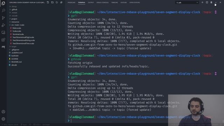Open the Debug Console tab
The width and height of the screenshot is (224, 126).
(103, 2)
